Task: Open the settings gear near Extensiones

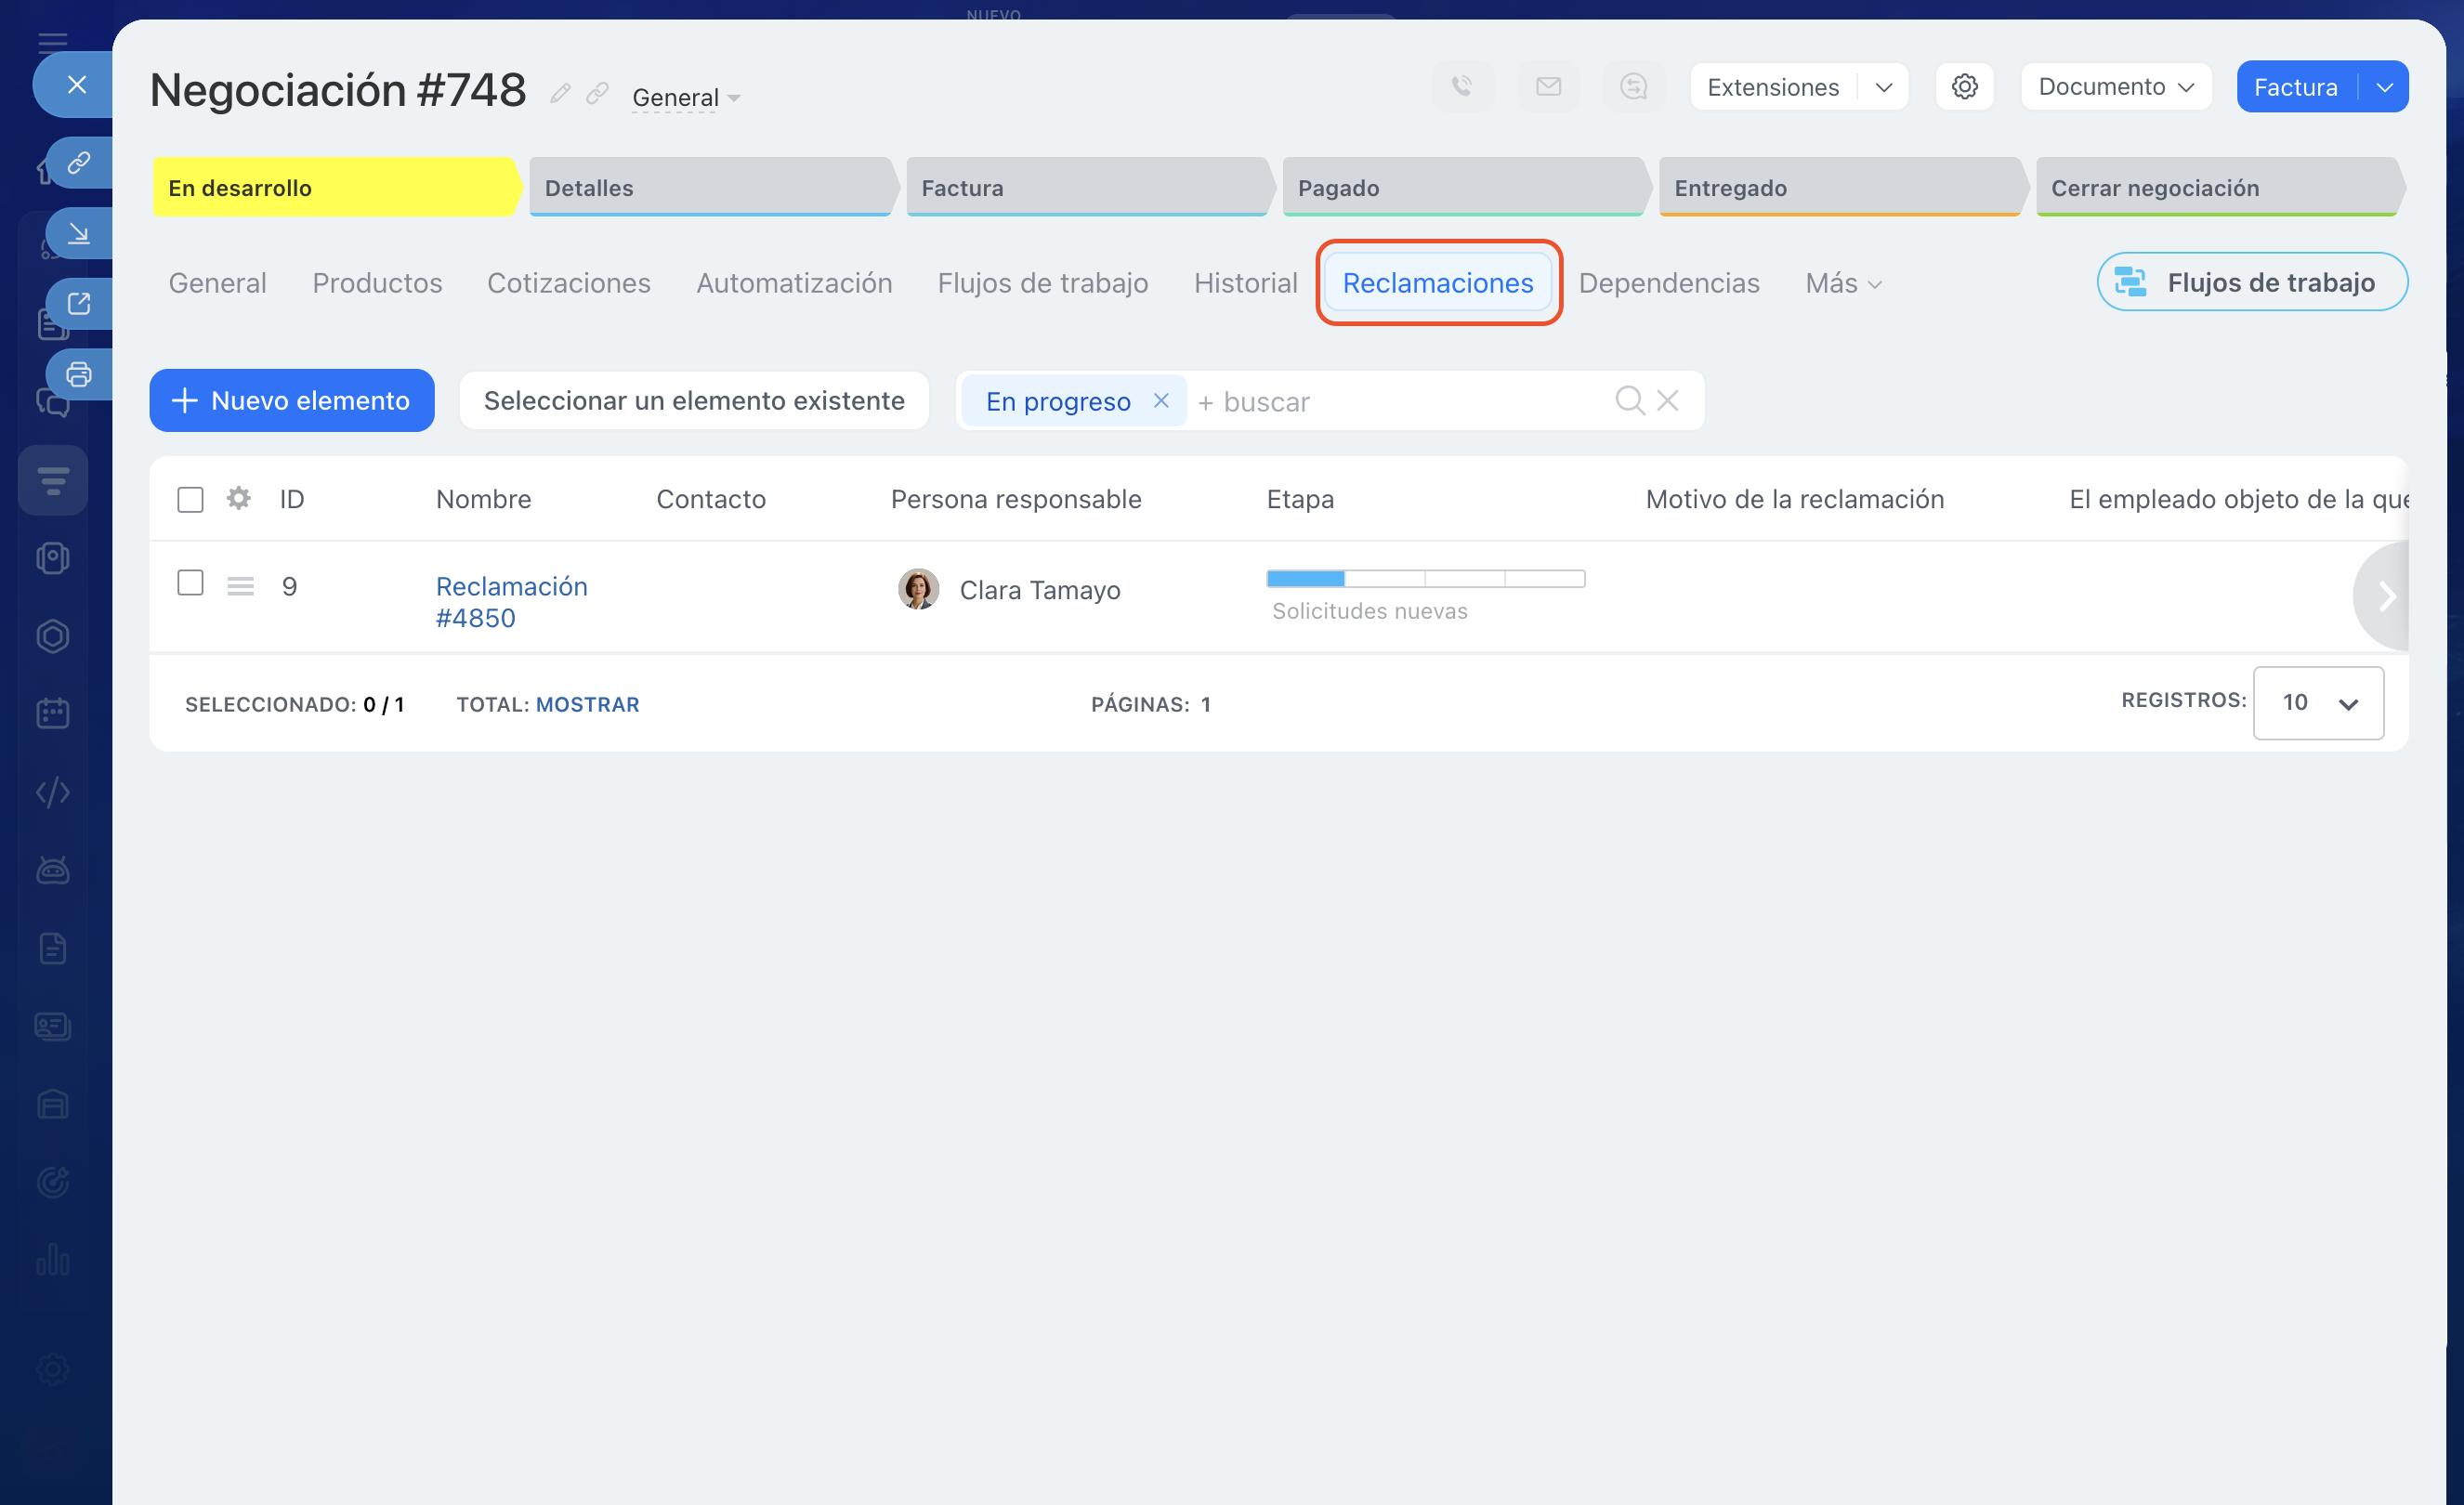Action: [1964, 86]
